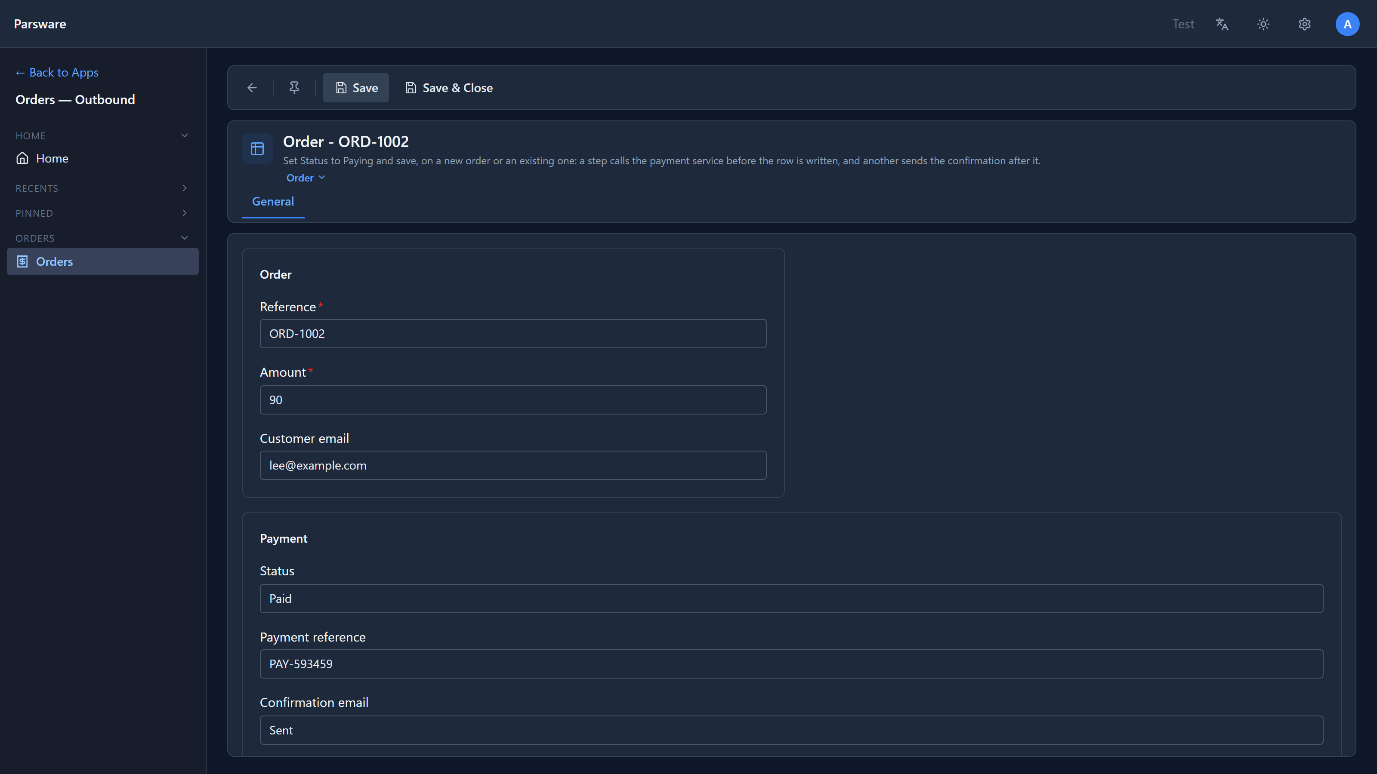1377x774 pixels.
Task: Open the Order dropdown under the title
Action: pyautogui.click(x=305, y=178)
